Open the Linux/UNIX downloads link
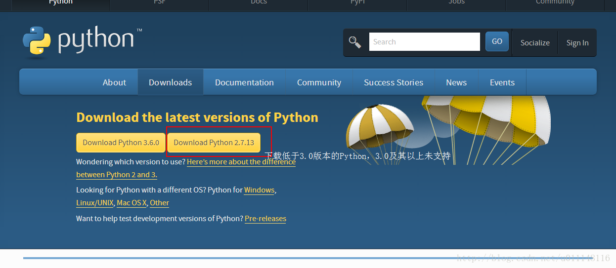Viewport: 616px width, 268px height. (x=95, y=203)
